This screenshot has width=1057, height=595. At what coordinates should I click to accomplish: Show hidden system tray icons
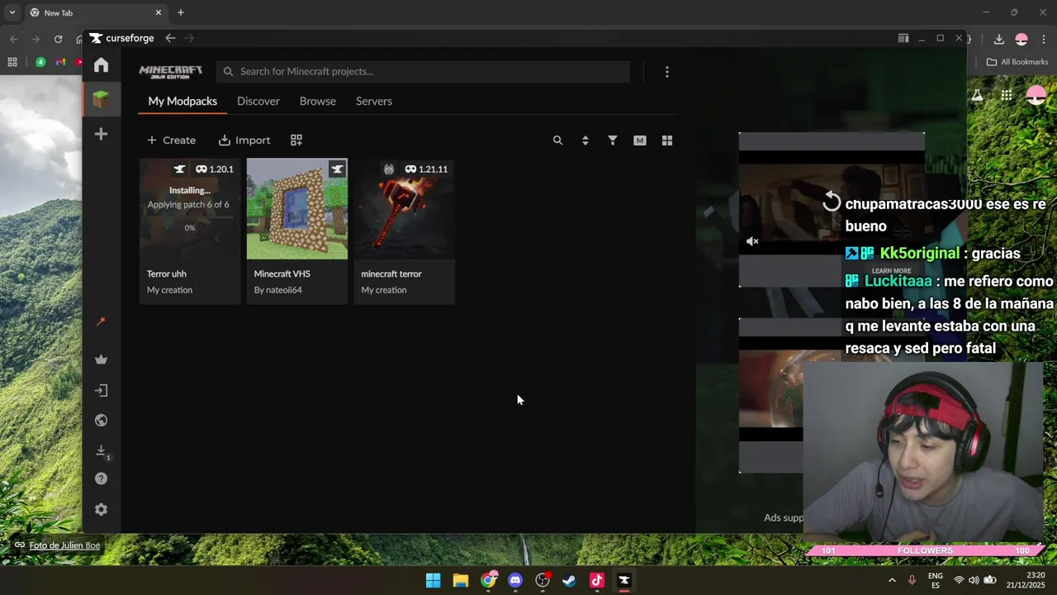(892, 580)
